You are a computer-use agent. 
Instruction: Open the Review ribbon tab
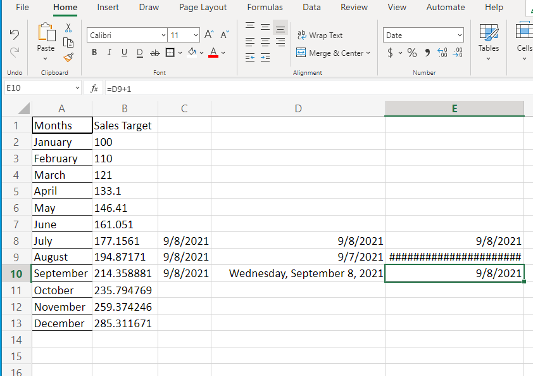(354, 7)
